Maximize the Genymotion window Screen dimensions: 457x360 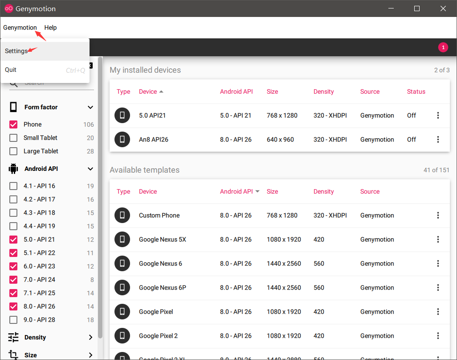pos(417,8)
